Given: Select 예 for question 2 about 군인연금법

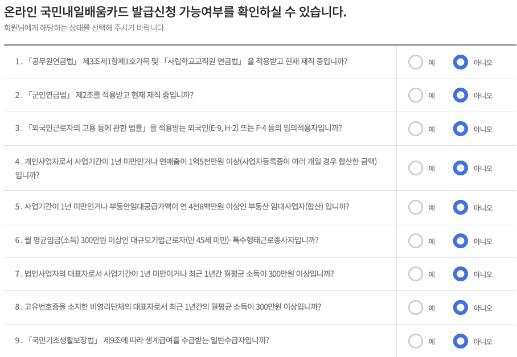Looking at the screenshot, I should coord(416,95).
